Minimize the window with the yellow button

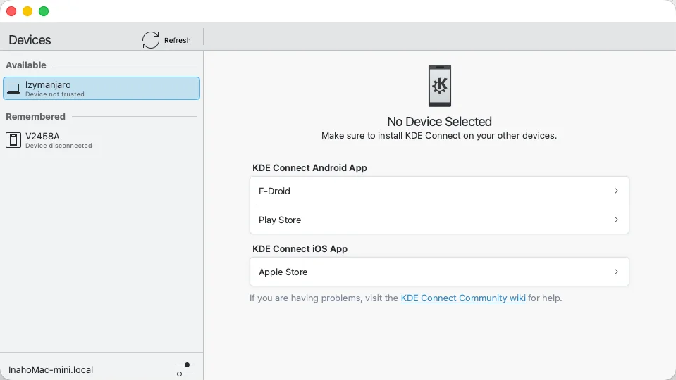27,11
